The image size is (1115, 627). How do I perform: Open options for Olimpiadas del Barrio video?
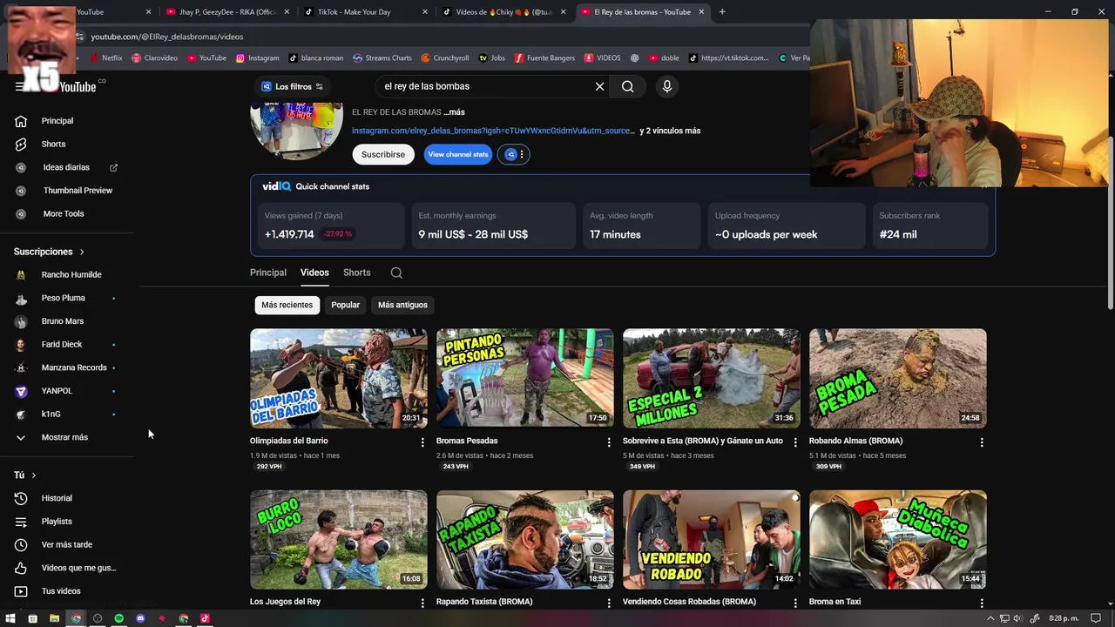tap(422, 442)
